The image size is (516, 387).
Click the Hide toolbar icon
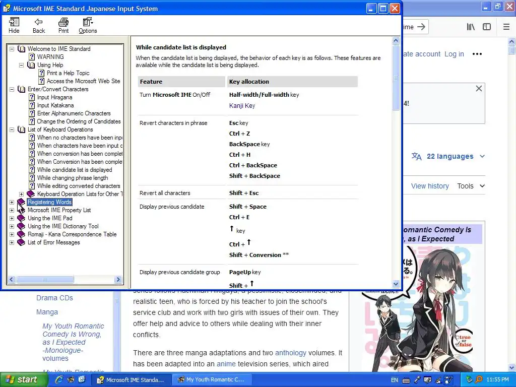[14, 26]
